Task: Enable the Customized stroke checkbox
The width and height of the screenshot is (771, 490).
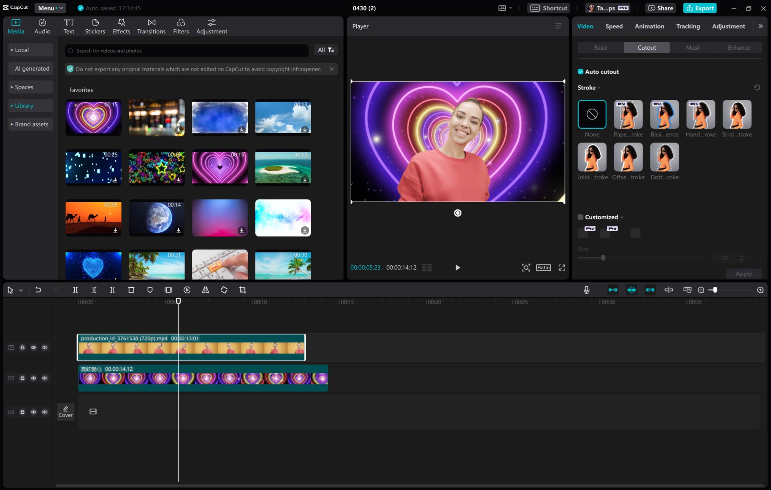Action: (580, 217)
